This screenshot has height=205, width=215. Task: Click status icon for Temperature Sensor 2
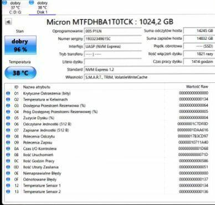8,192
